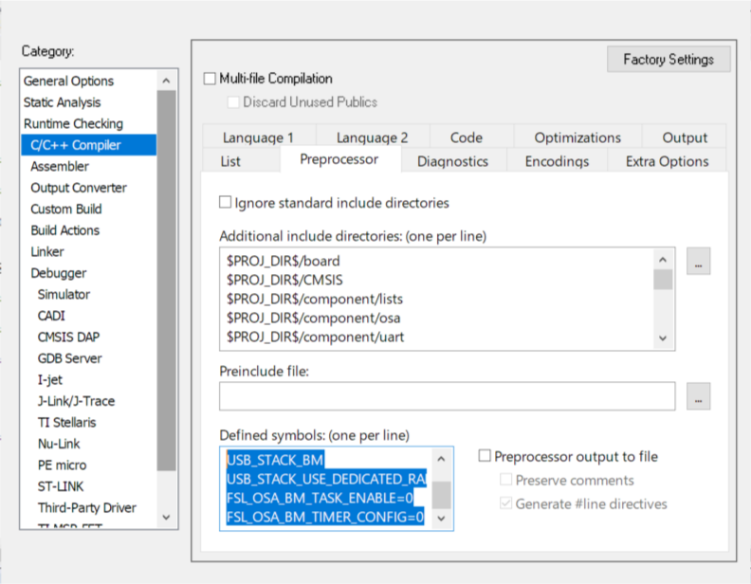The image size is (751, 584).
Task: Enable Preprocessor output to file
Action: click(485, 456)
